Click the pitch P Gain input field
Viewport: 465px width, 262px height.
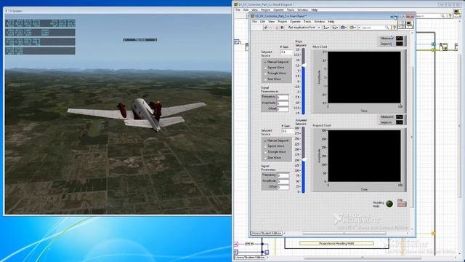pos(286,52)
